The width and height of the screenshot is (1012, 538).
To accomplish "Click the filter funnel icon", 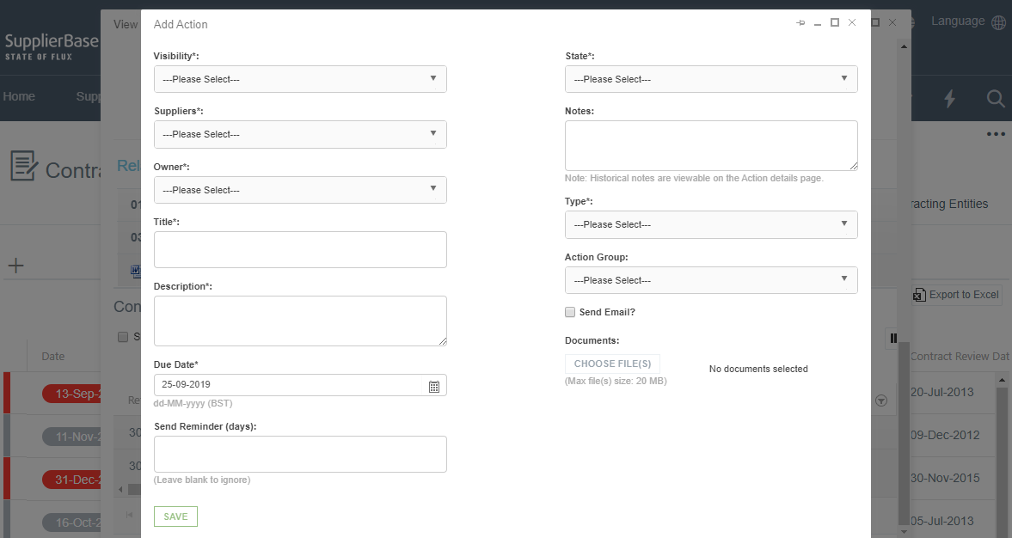I will point(881,400).
